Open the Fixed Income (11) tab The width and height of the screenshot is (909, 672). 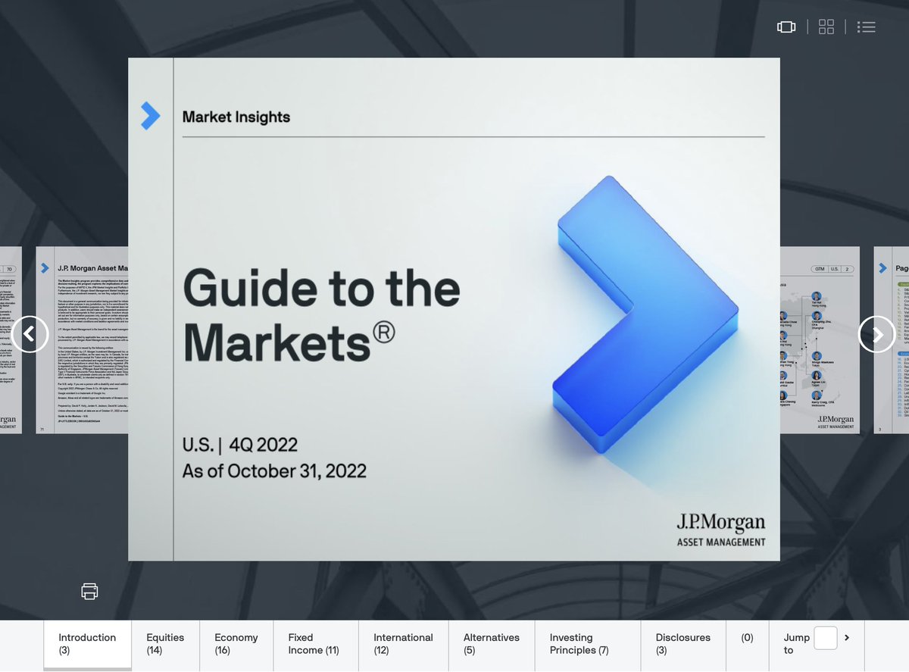(x=316, y=645)
